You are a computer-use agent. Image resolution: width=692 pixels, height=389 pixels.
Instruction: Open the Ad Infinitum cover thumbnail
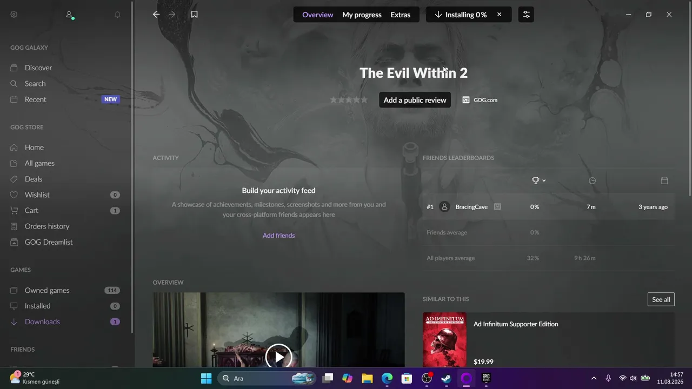point(444,339)
